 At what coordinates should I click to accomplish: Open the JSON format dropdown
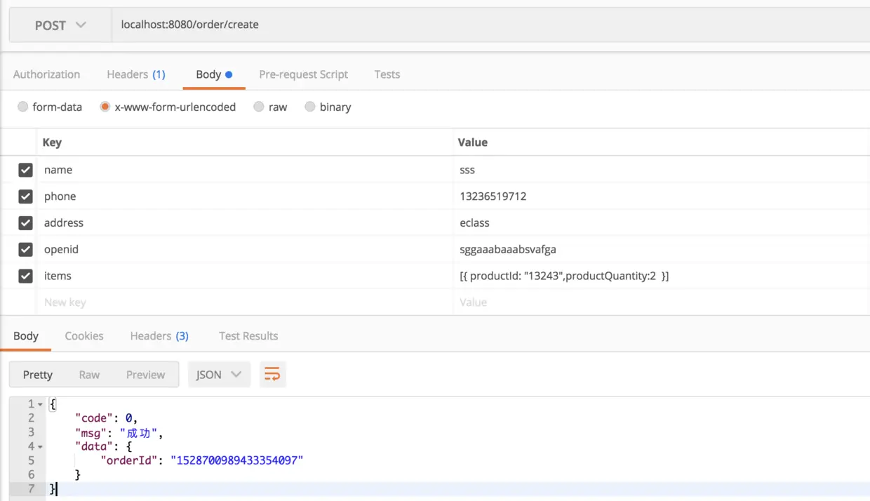tap(218, 375)
